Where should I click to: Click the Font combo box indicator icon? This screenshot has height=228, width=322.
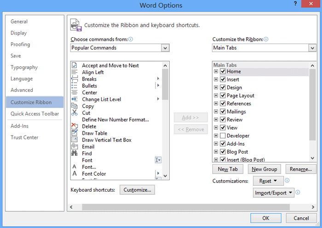point(158,160)
